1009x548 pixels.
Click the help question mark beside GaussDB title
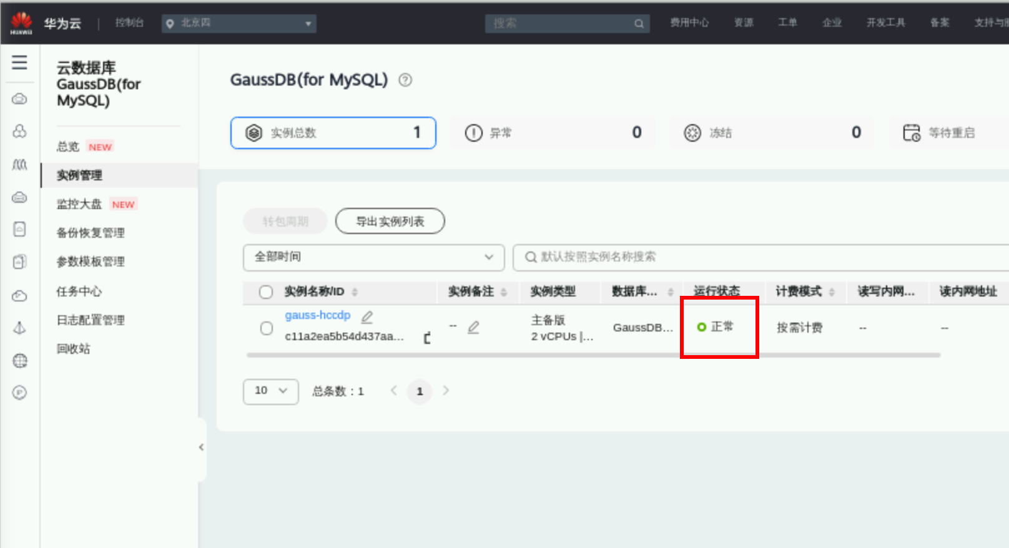(405, 80)
